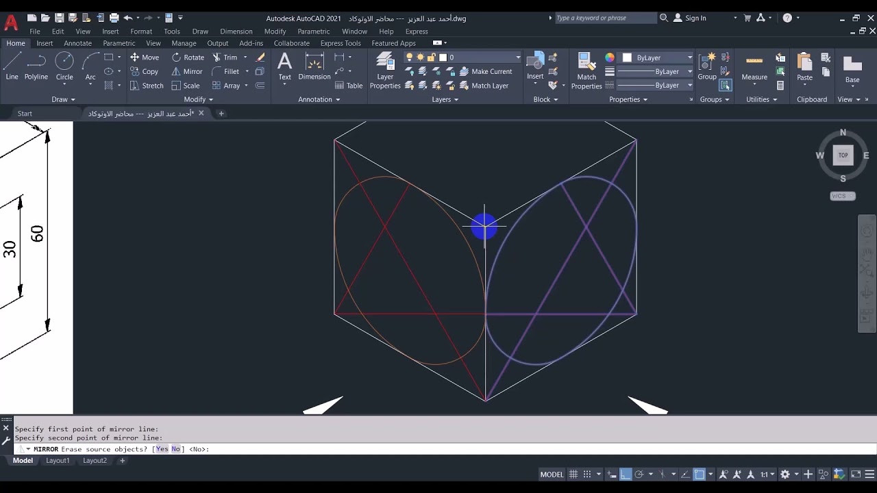Expand the Utilities panel
The height and width of the screenshot is (493, 877).
(762, 99)
